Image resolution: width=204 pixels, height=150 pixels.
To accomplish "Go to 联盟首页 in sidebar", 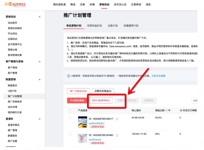I will 12,86.
